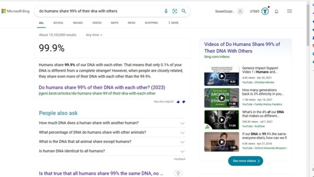Click 'YouTube › Family History Fanatics' source text
Viewport: 314px width, 177px height.
(262, 104)
